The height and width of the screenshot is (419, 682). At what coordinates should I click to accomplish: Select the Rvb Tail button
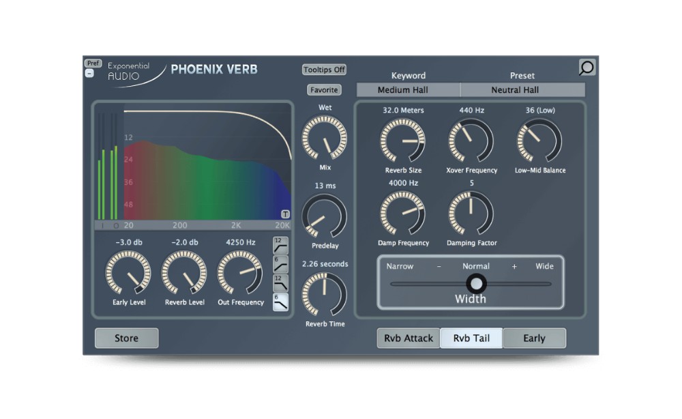point(471,338)
